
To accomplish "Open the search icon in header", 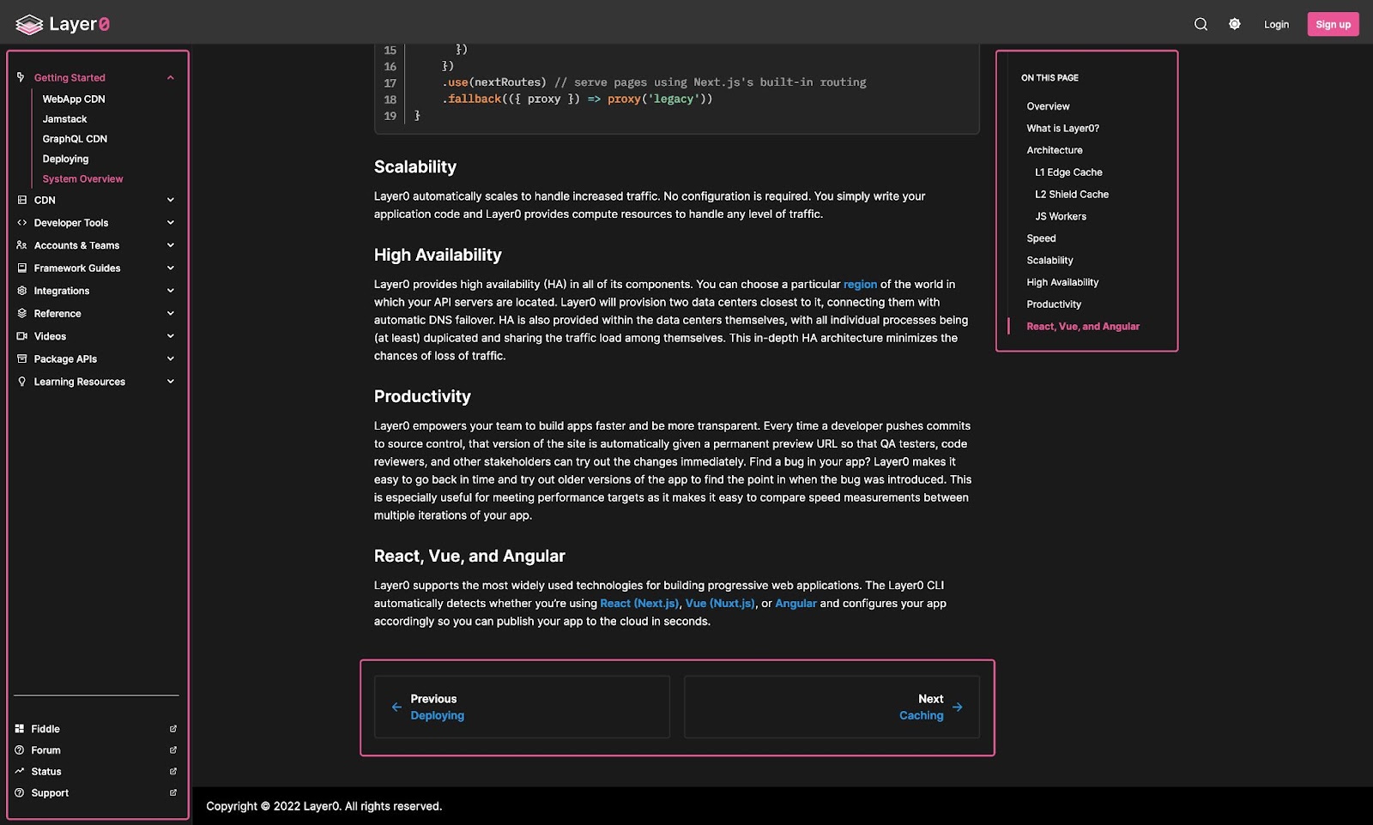I will coord(1201,24).
